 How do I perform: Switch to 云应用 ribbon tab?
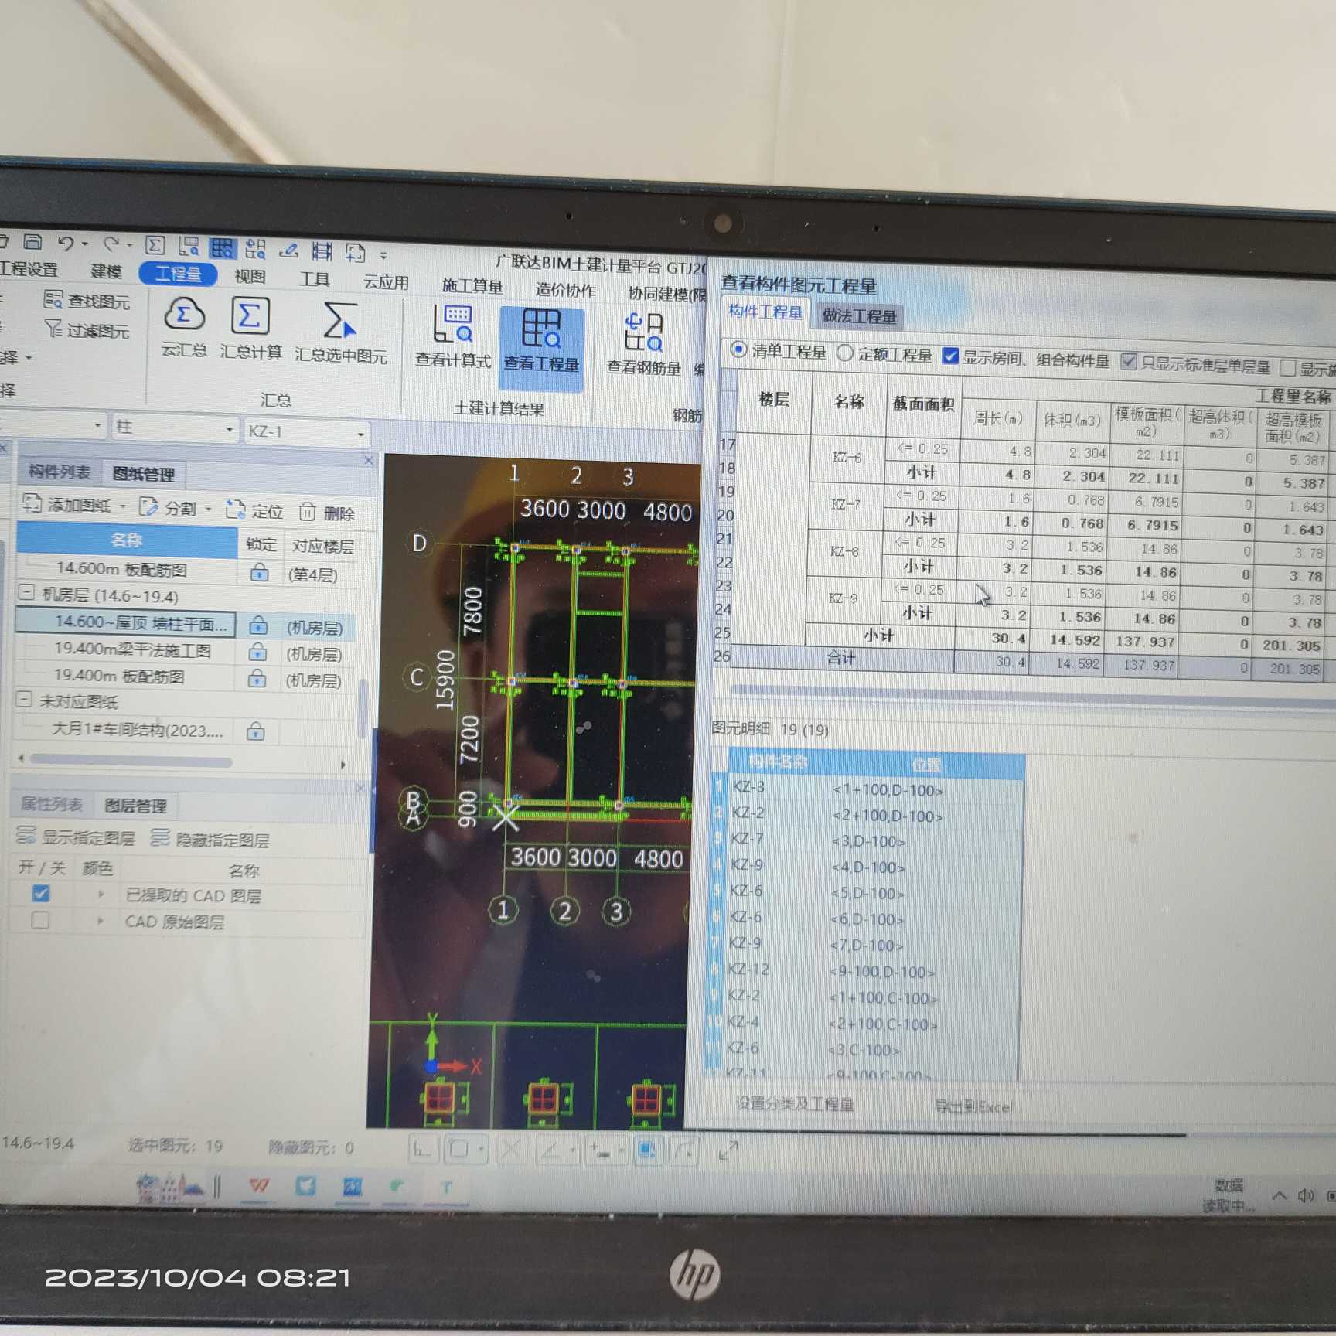(x=386, y=281)
